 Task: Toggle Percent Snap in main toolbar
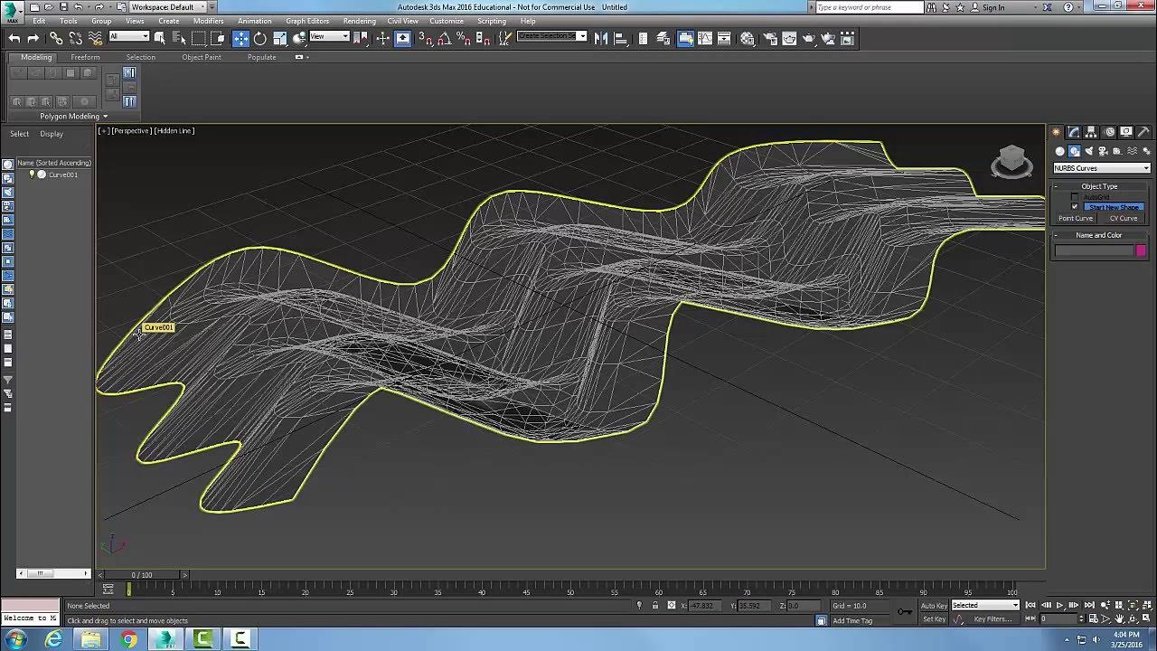click(x=463, y=38)
